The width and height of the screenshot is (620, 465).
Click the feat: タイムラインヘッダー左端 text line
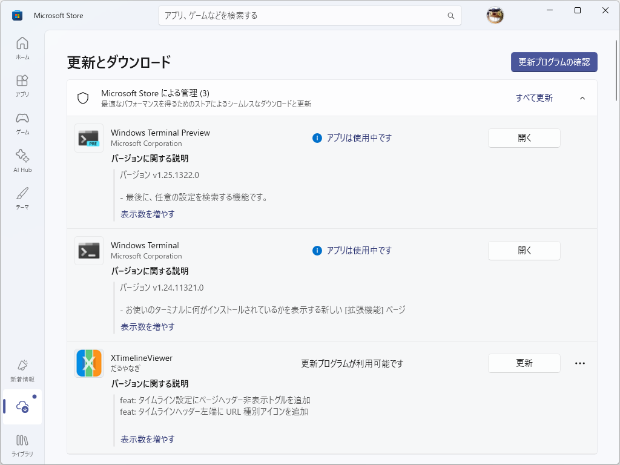point(214,412)
